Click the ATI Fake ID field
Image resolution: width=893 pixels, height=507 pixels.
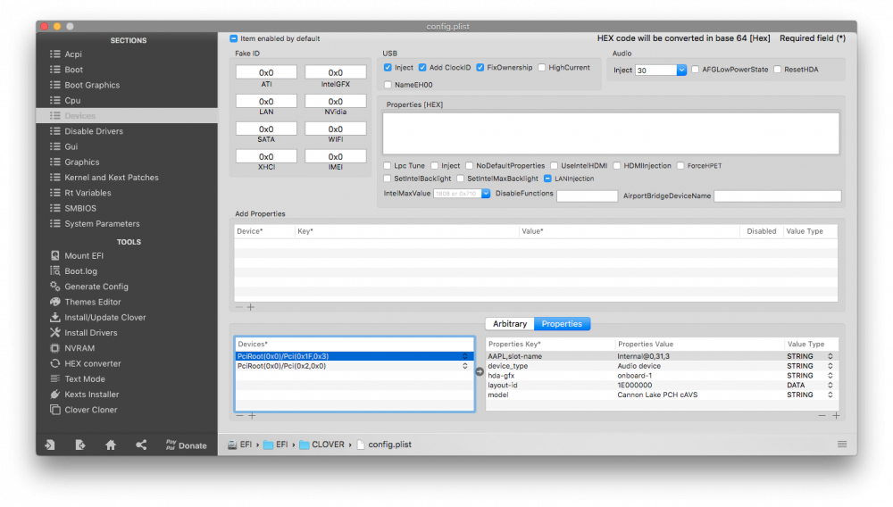pos(266,72)
